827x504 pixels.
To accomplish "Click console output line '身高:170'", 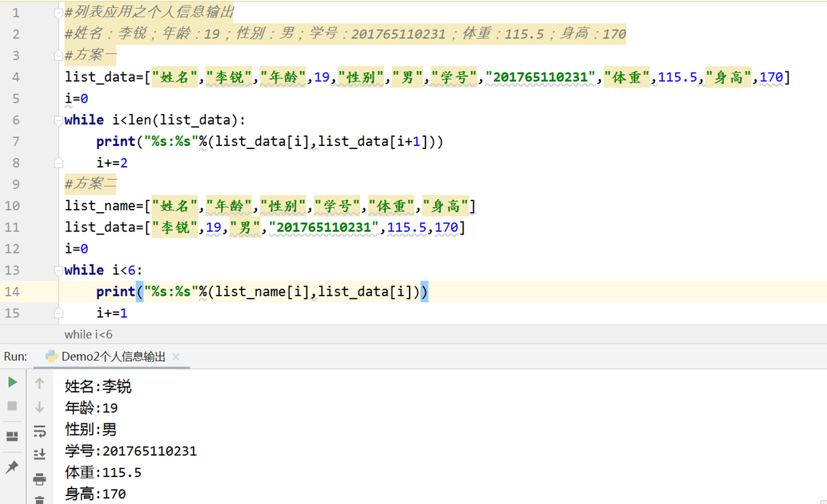I will click(95, 494).
